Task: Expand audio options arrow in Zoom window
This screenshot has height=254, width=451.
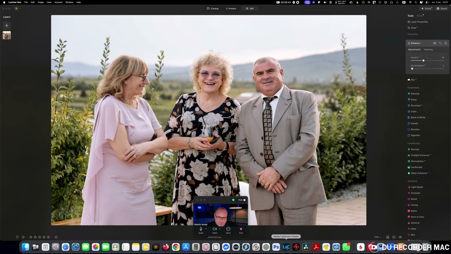Action: click(x=206, y=229)
